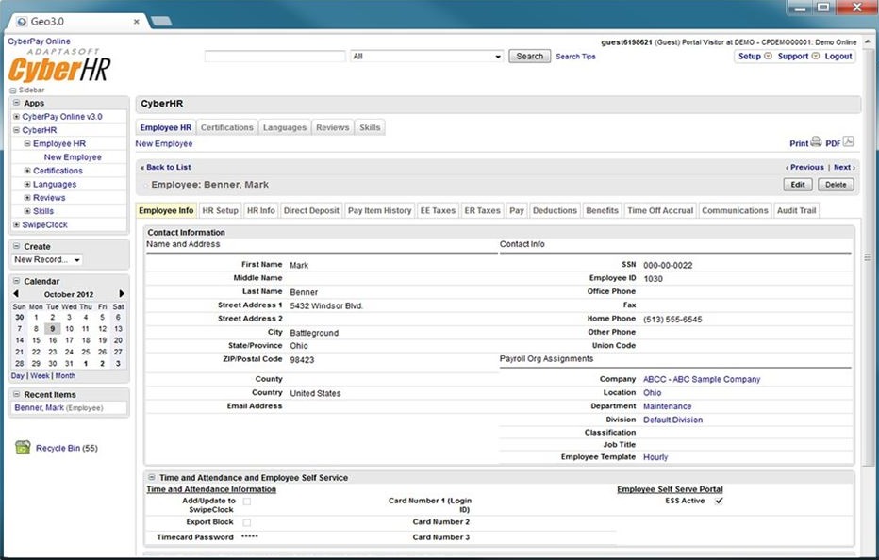Click the search text input field
The height and width of the screenshot is (560, 879).
tap(274, 56)
